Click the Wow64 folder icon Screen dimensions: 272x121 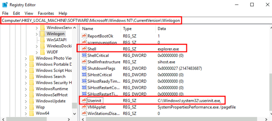click(32, 113)
